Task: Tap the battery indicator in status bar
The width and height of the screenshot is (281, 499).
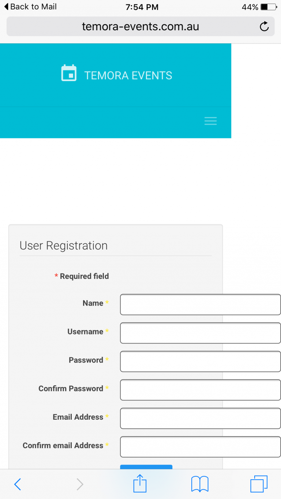Action: pyautogui.click(x=269, y=7)
